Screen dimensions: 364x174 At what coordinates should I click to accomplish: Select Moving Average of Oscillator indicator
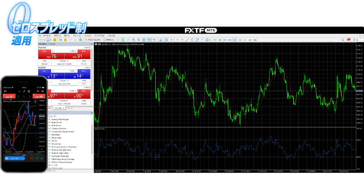[x=64, y=147]
